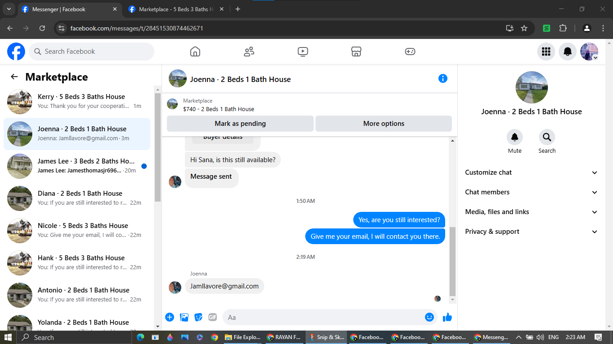Click the Yes, are you still interested message

tap(399, 220)
